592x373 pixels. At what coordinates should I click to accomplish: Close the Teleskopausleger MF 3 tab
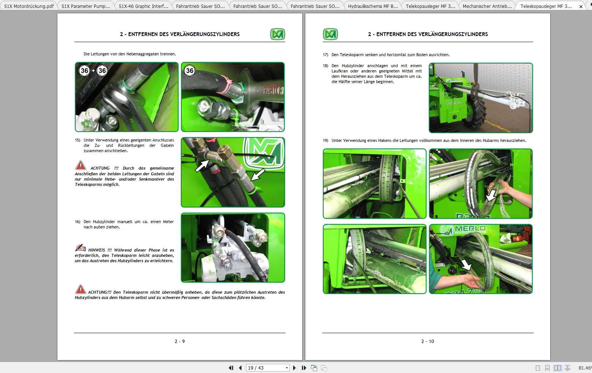(581, 6)
